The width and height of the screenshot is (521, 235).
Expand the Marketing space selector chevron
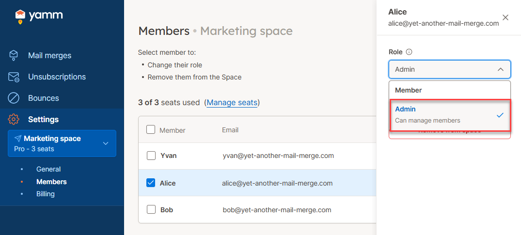[106, 143]
